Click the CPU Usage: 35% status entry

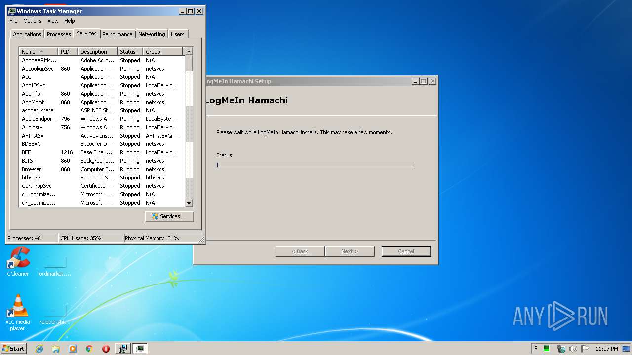91,238
